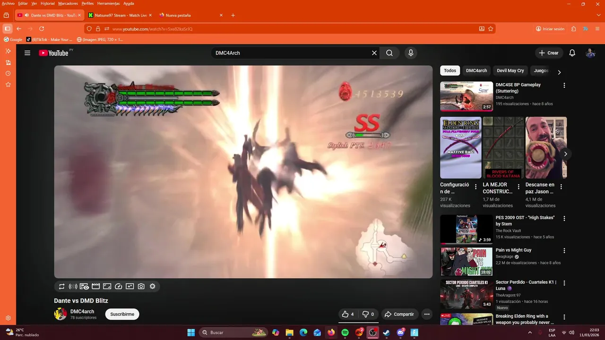Viewport: 605px width, 340px height.
Task: Open the TikTok bookmark in bookmarks bar
Action: [49, 40]
